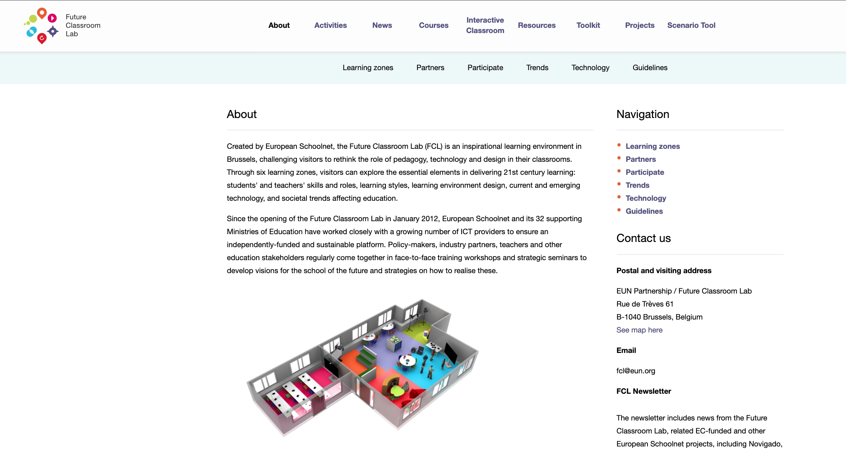Go to the Projects page
Screen dimensions: 846x452
click(x=640, y=25)
